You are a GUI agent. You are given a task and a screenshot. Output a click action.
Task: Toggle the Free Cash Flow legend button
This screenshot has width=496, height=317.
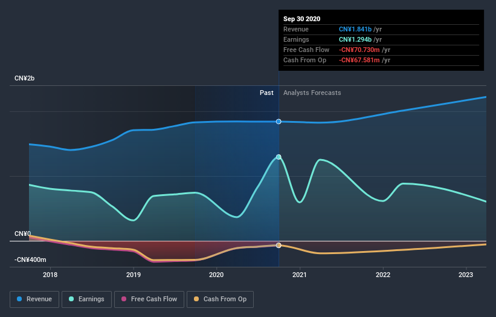click(149, 299)
